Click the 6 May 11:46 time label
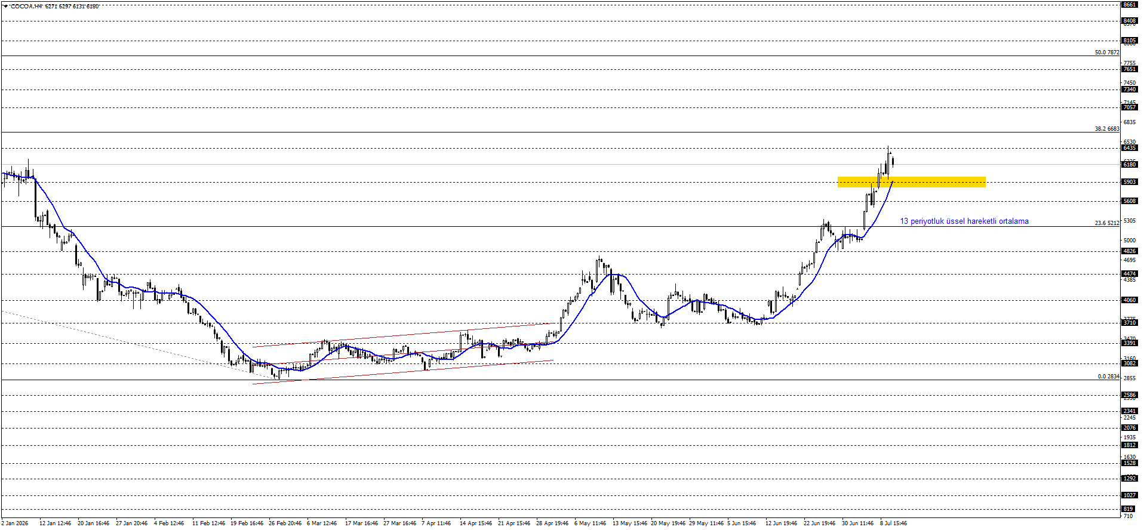This screenshot has width=1144, height=530. [590, 523]
